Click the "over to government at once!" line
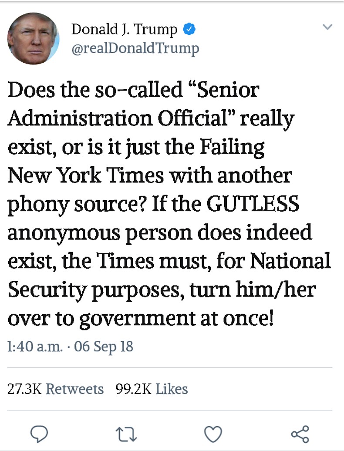The width and height of the screenshot is (344, 451). point(141,318)
